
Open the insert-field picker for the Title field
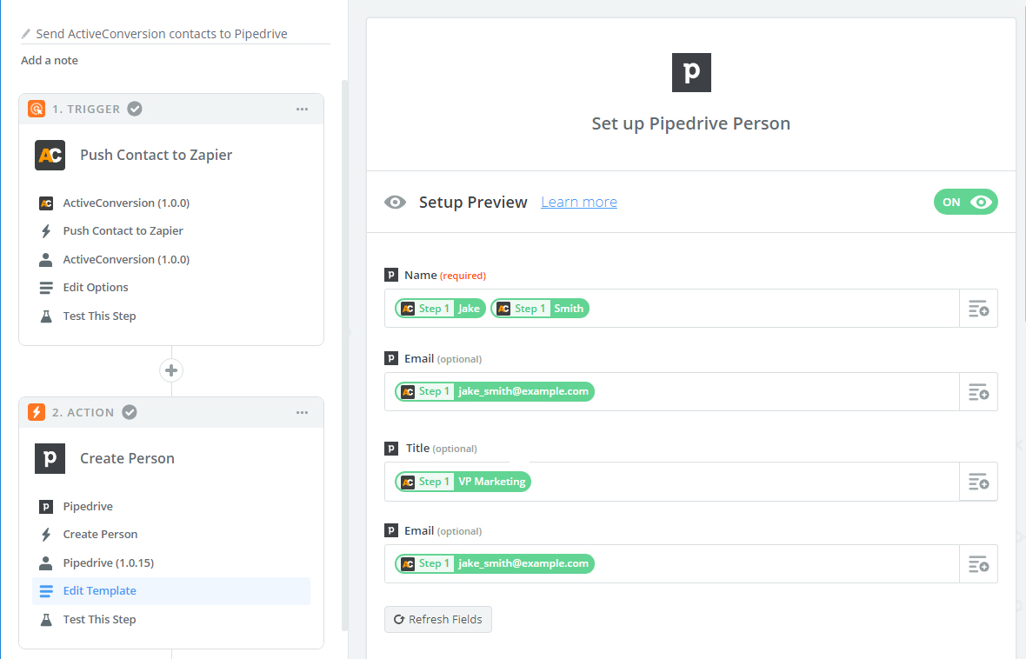(x=978, y=482)
